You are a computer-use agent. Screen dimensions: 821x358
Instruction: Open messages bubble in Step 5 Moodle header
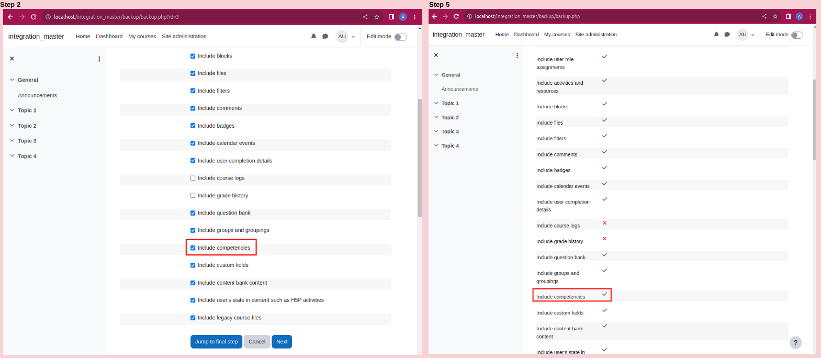[727, 35]
